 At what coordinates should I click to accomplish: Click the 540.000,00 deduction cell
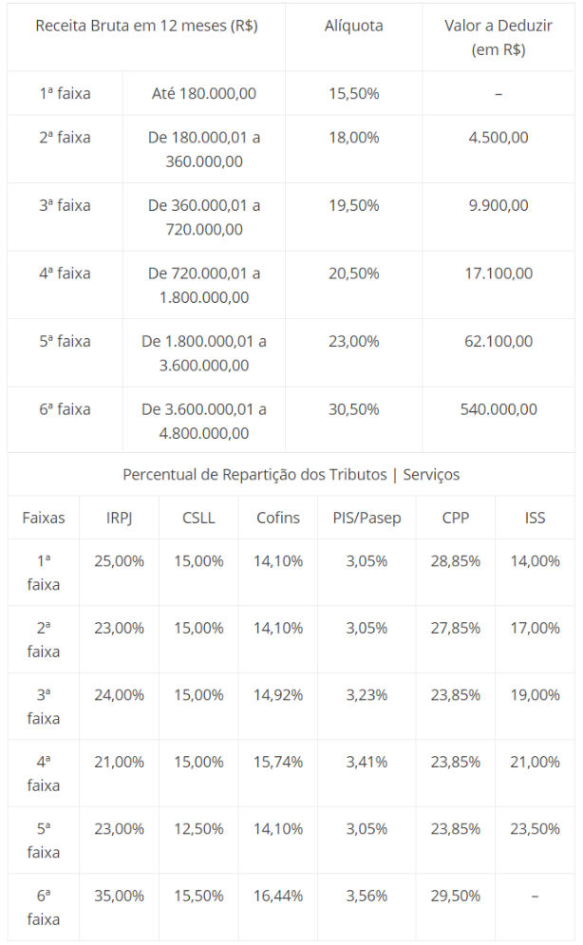[498, 409]
